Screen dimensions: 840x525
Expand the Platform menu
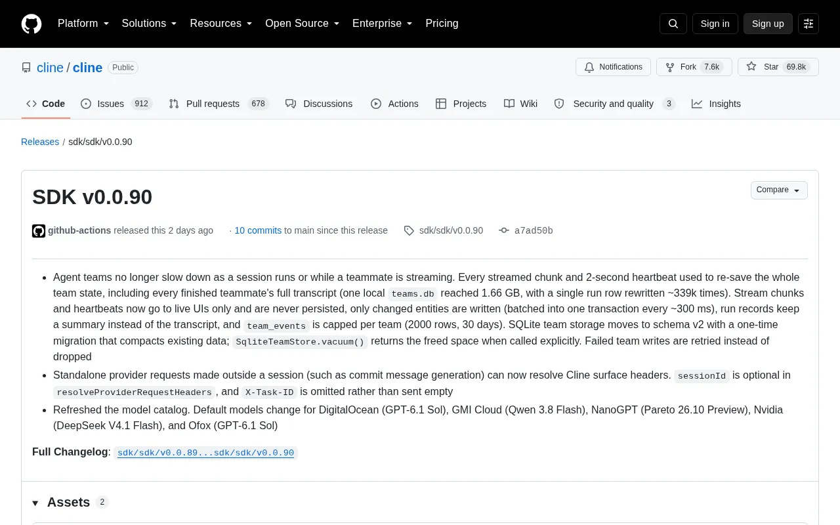point(83,24)
